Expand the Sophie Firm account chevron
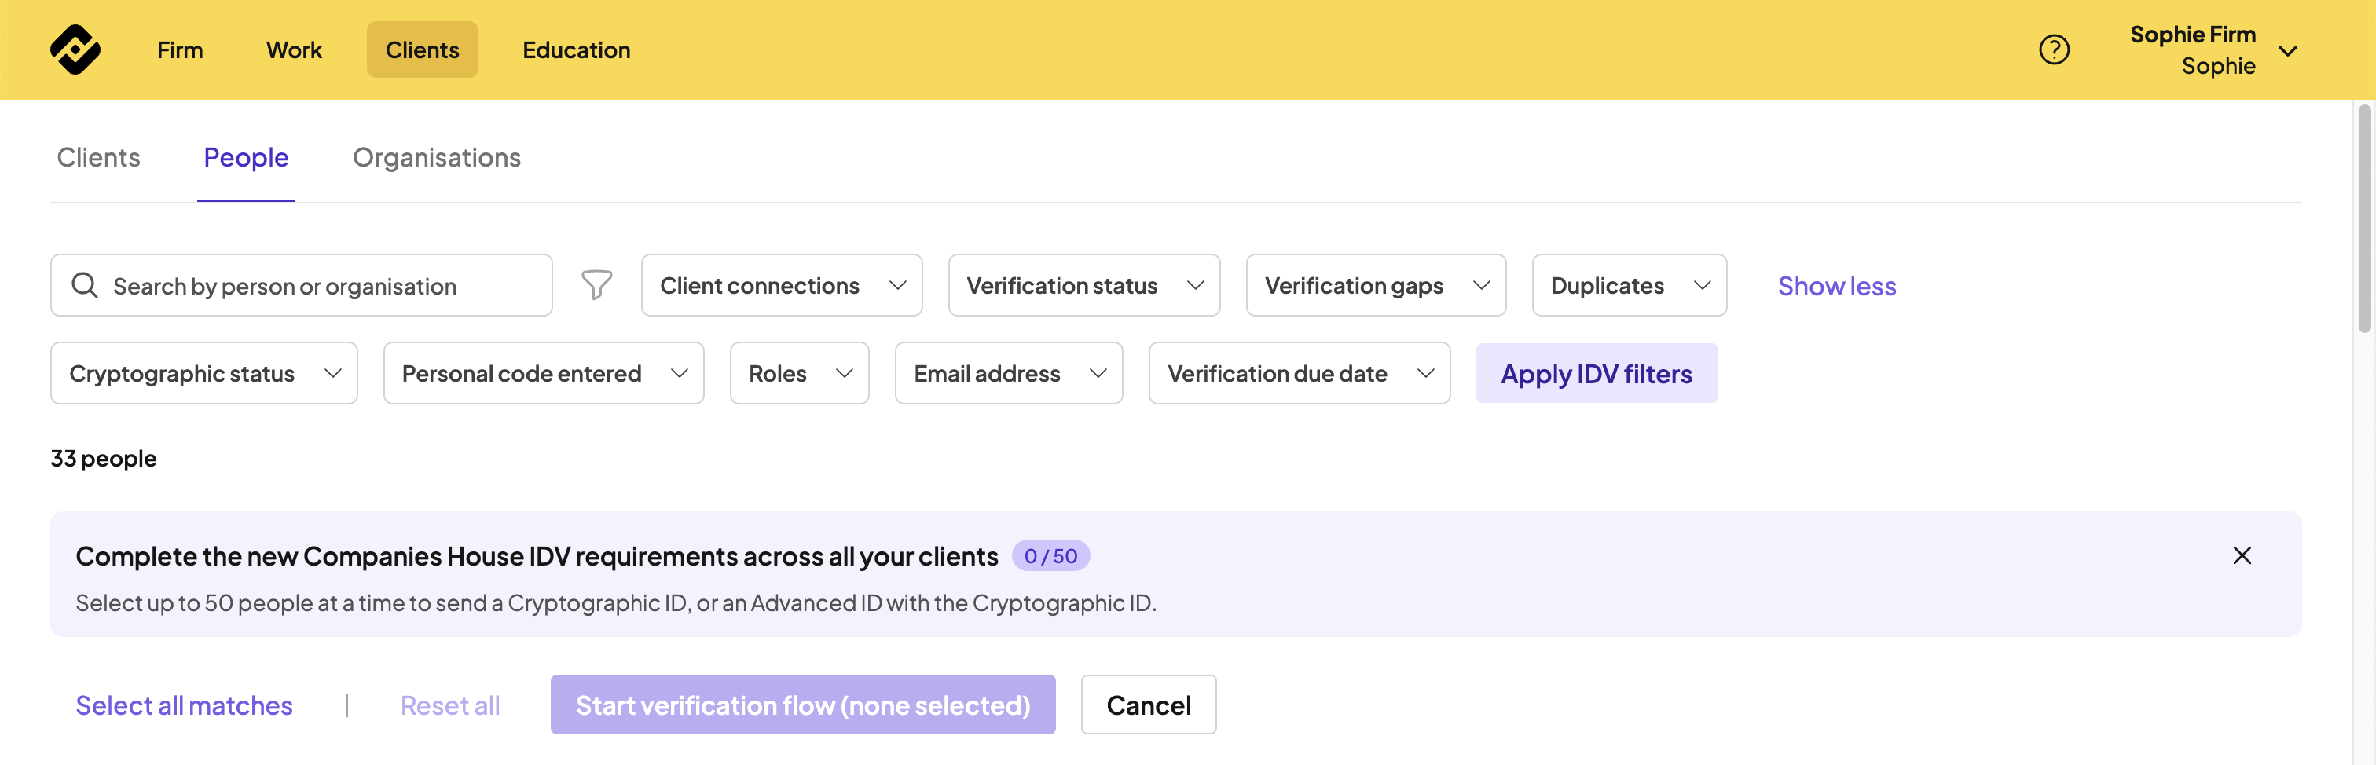The image size is (2376, 765). (2287, 51)
